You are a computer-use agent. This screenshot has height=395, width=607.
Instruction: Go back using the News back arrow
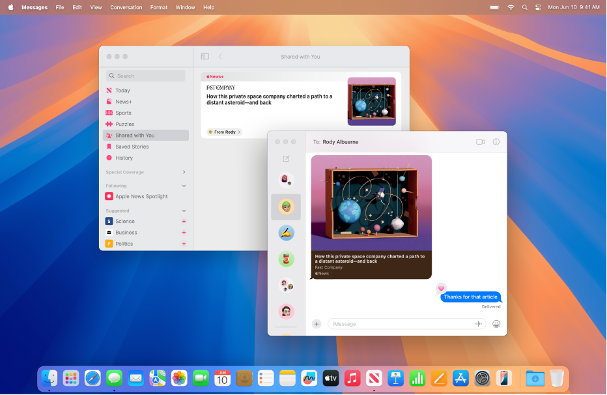point(220,57)
